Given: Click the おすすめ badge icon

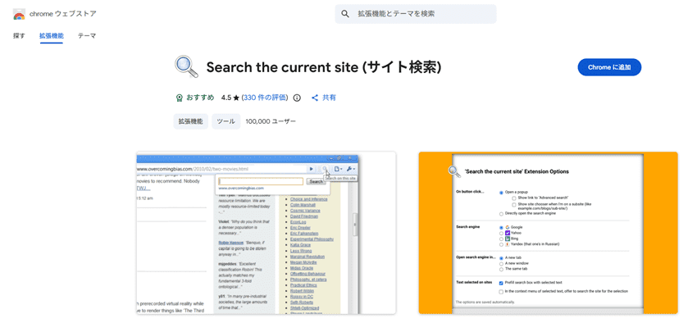Looking at the screenshot, I should click(x=179, y=98).
